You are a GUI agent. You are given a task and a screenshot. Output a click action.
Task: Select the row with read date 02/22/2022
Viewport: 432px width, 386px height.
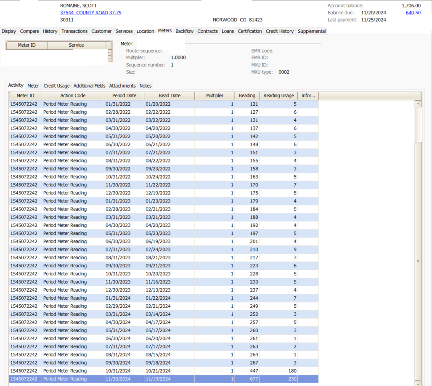point(164,112)
